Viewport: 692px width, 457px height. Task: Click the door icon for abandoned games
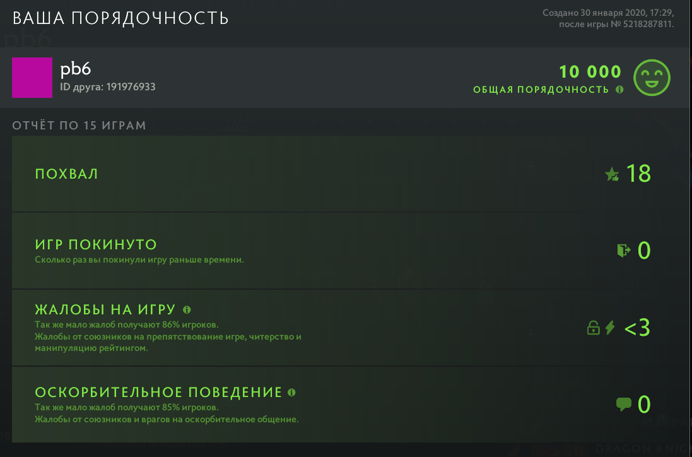tap(623, 250)
